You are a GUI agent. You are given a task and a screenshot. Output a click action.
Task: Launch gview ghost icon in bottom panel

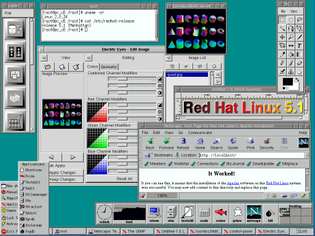coord(237,214)
